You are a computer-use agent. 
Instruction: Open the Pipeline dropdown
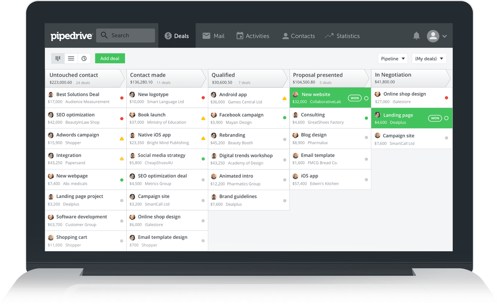click(393, 59)
